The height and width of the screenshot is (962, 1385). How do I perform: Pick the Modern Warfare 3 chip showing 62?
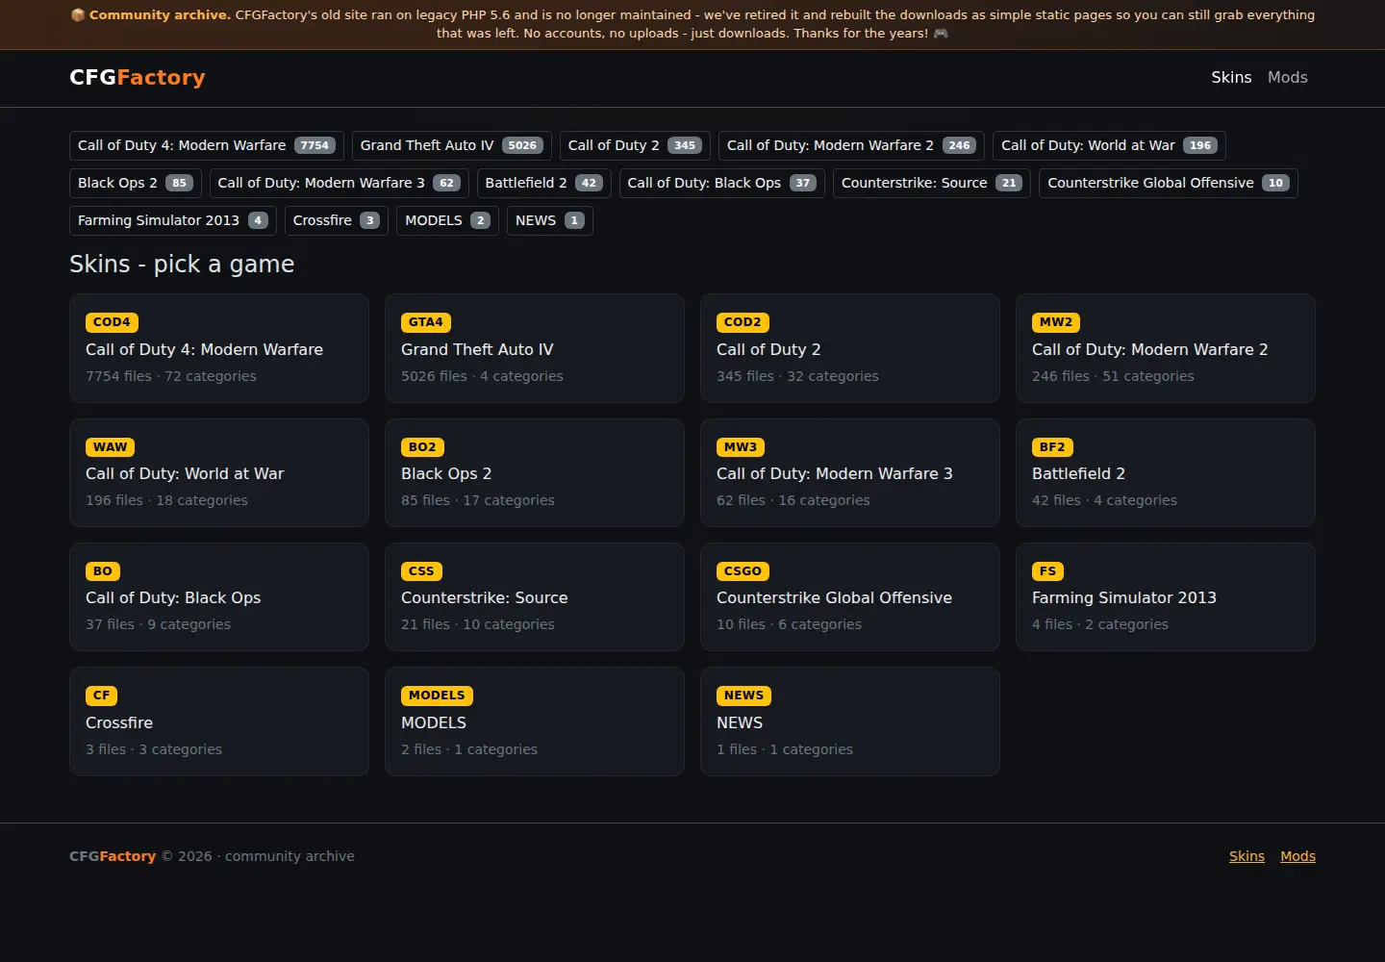point(340,183)
